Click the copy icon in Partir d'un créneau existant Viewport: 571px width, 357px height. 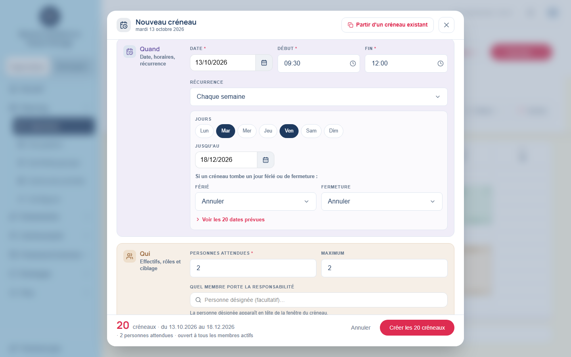point(351,25)
